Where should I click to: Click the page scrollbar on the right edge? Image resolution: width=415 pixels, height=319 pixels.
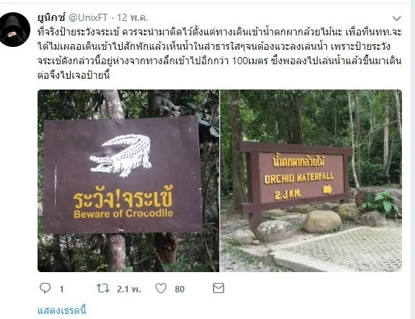[413, 159]
